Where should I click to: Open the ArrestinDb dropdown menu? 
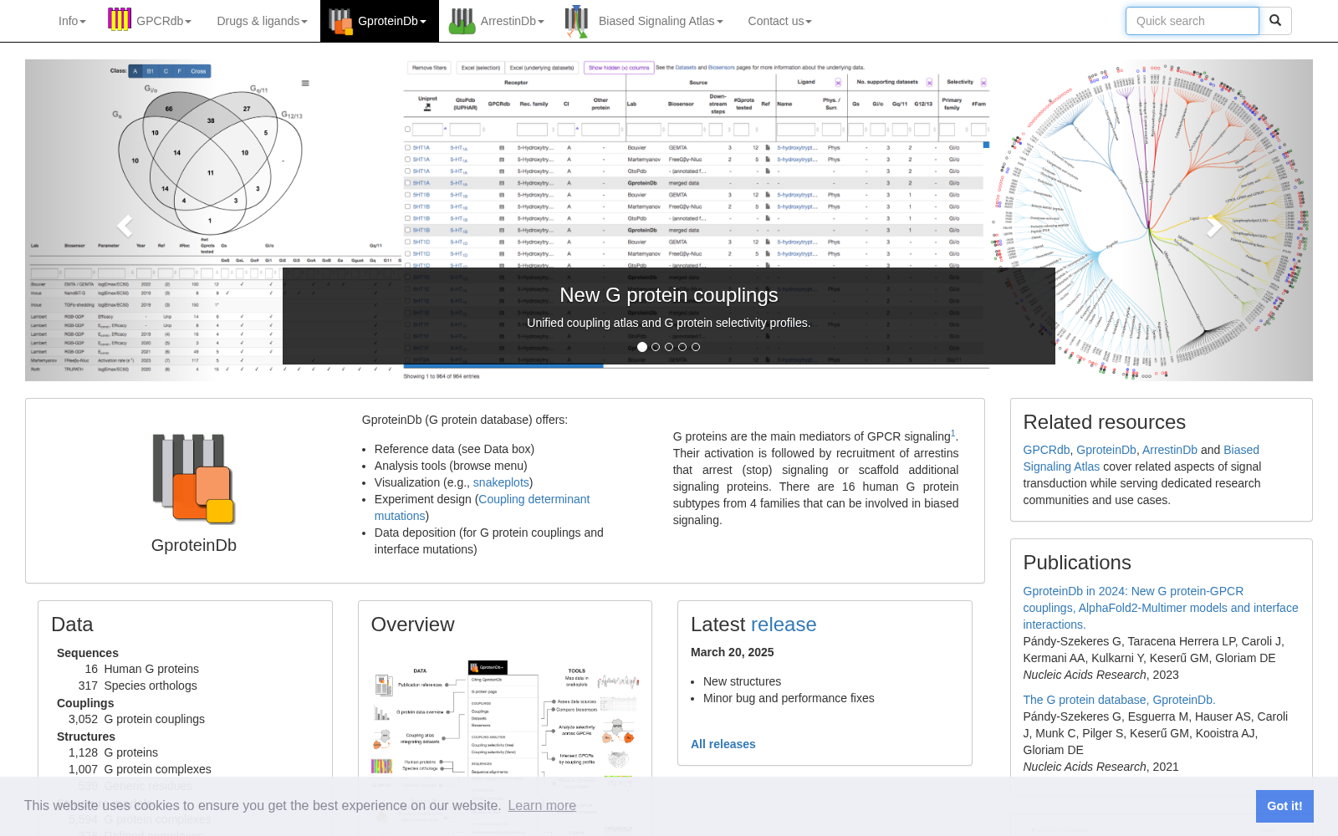click(498, 21)
